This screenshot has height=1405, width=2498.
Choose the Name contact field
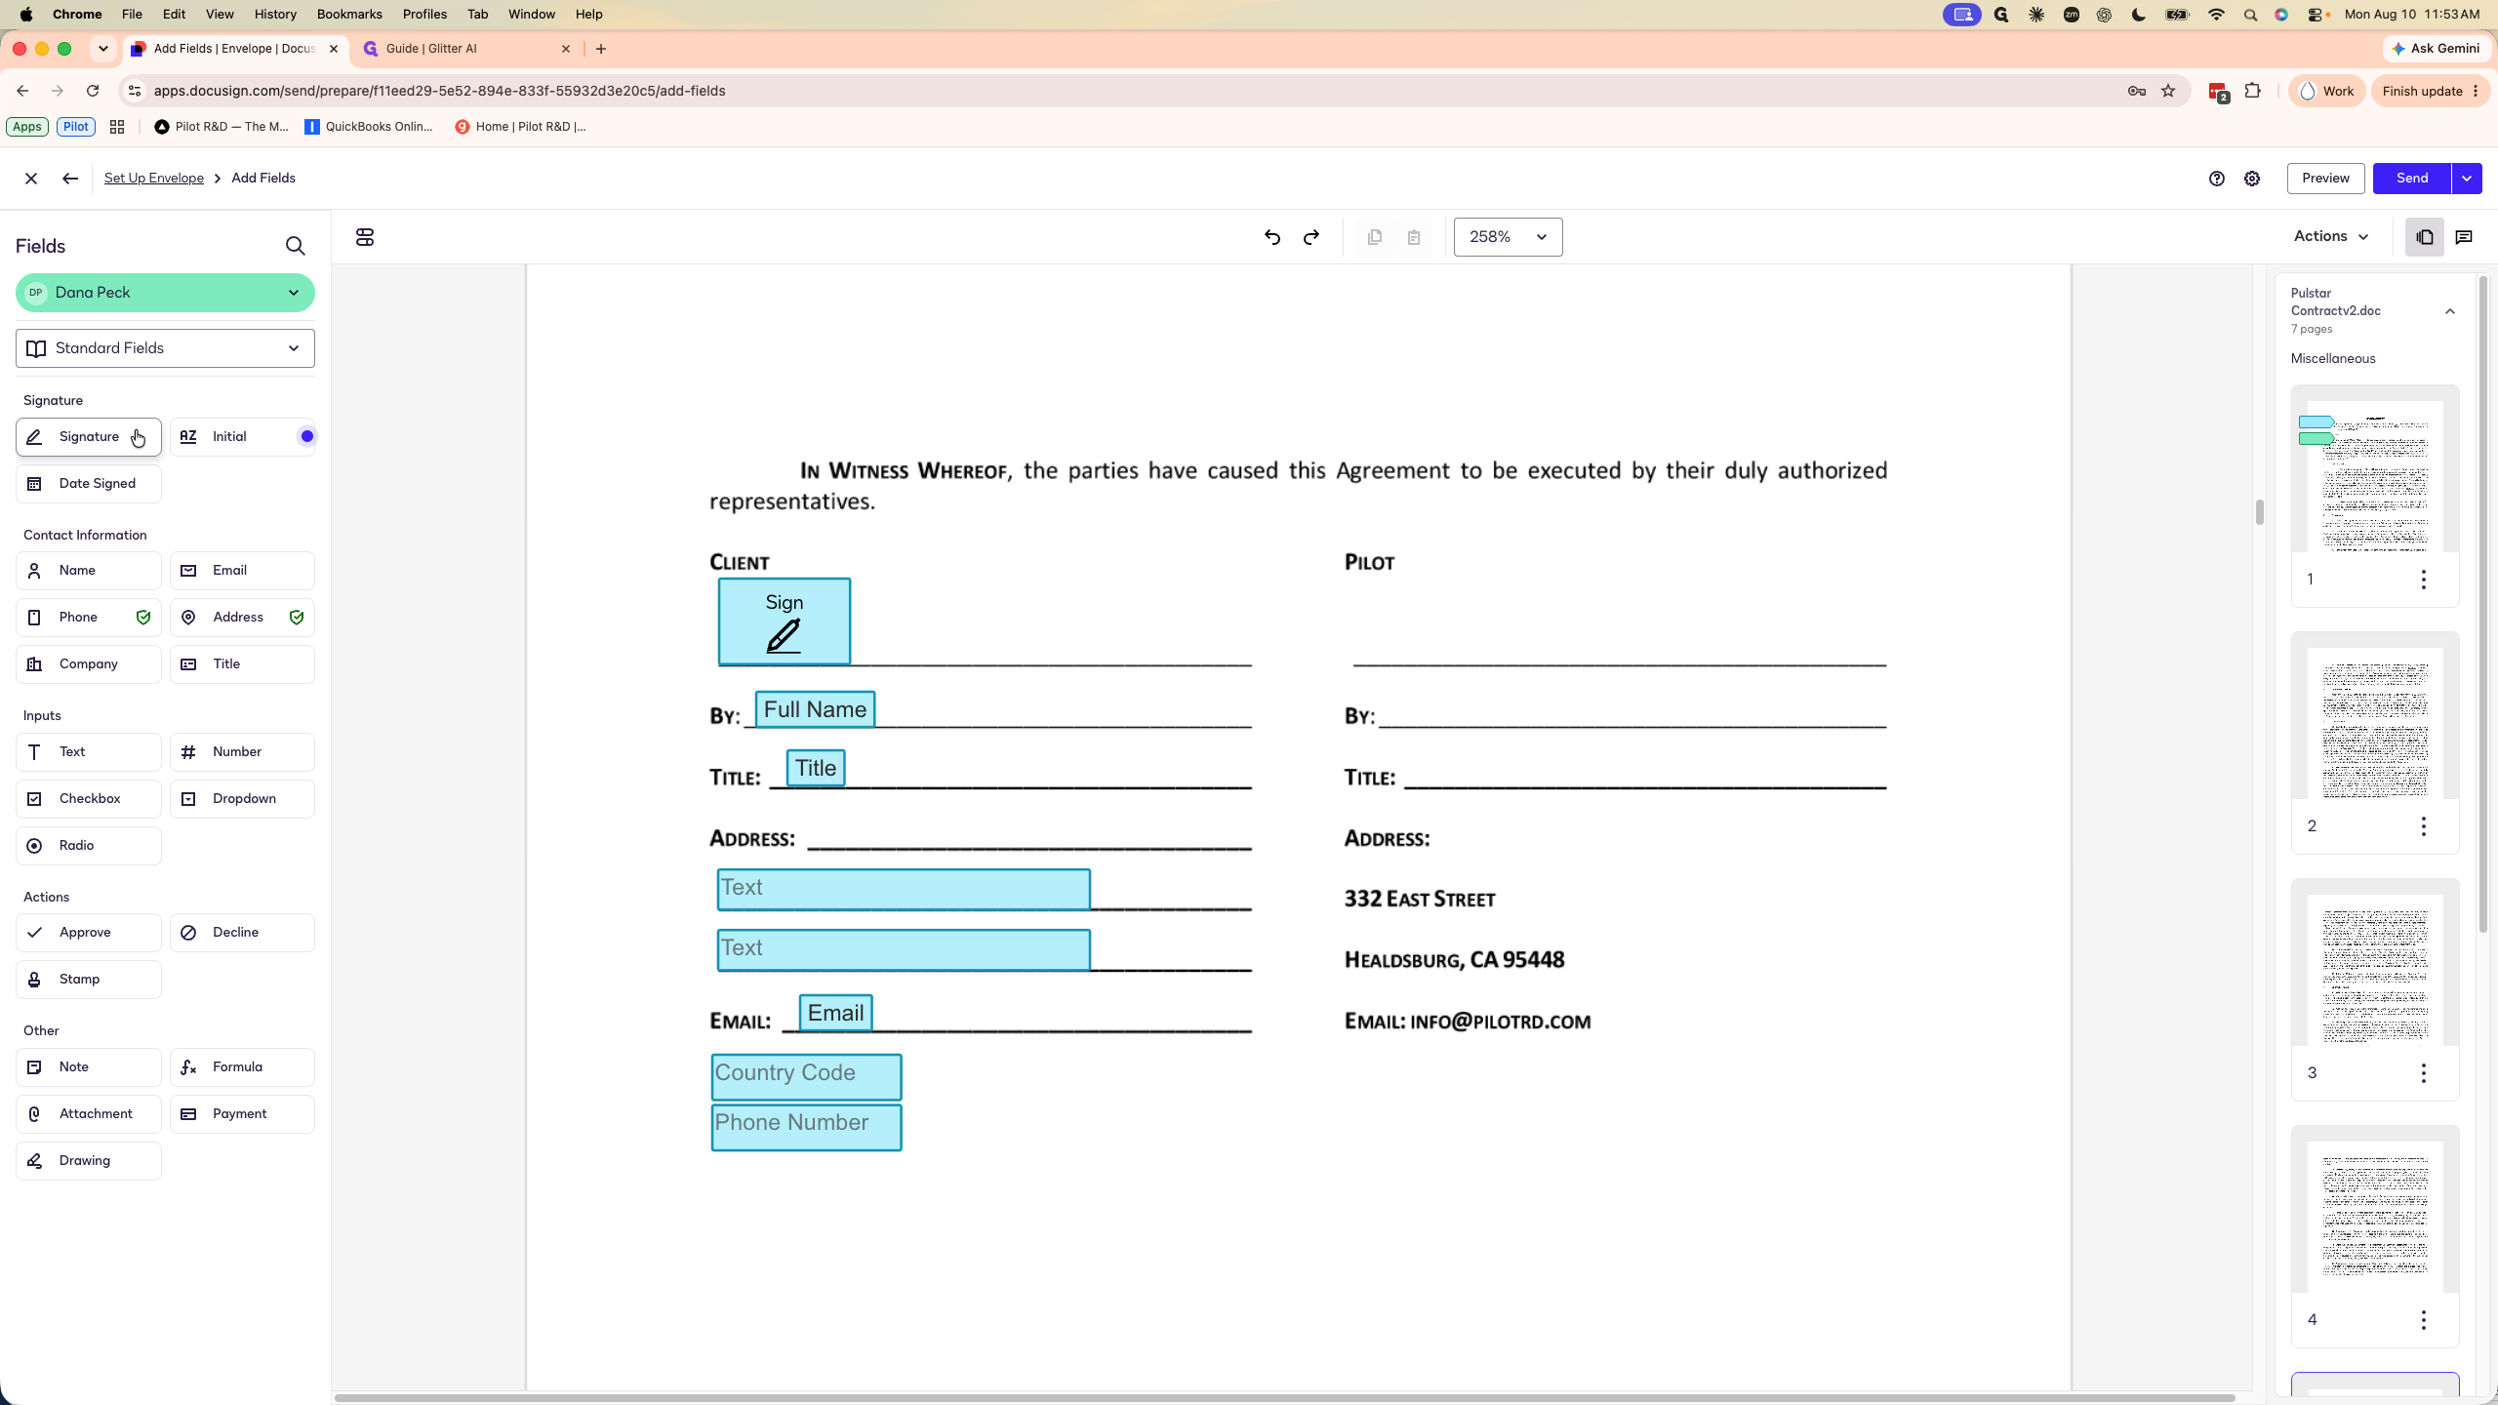click(89, 570)
